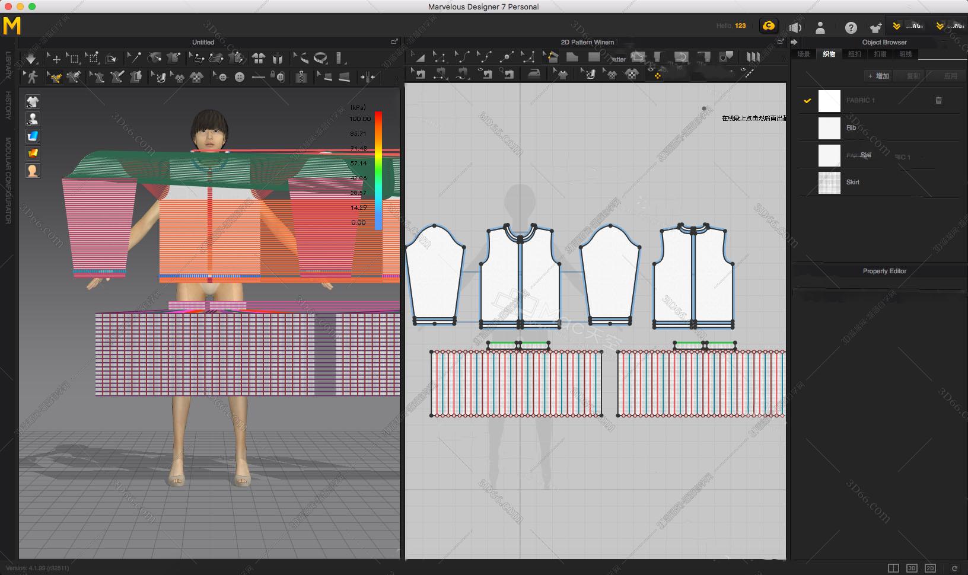Click the Simulate down-arrow tool icon
Screen dimensions: 968x575
click(31, 58)
